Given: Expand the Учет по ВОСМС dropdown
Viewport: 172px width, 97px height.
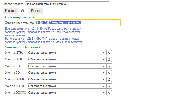Looking at the screenshot, I should pos(103,86).
